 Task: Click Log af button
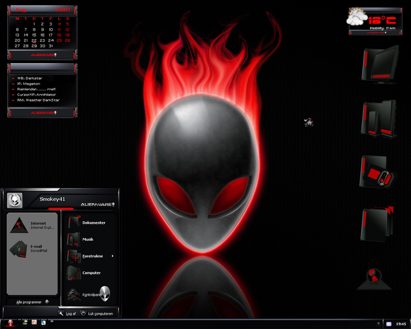point(67,313)
